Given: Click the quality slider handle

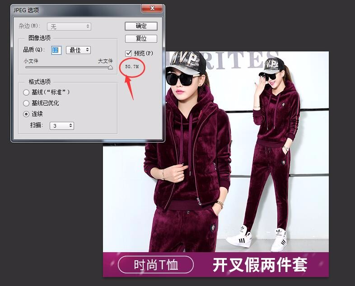Looking at the screenshot, I should click(x=110, y=68).
